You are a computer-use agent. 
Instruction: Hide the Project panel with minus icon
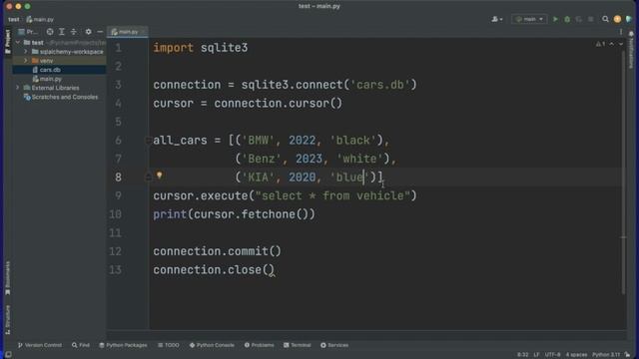[100, 31]
